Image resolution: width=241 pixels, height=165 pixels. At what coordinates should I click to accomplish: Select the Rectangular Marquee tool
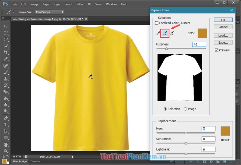click(6, 33)
